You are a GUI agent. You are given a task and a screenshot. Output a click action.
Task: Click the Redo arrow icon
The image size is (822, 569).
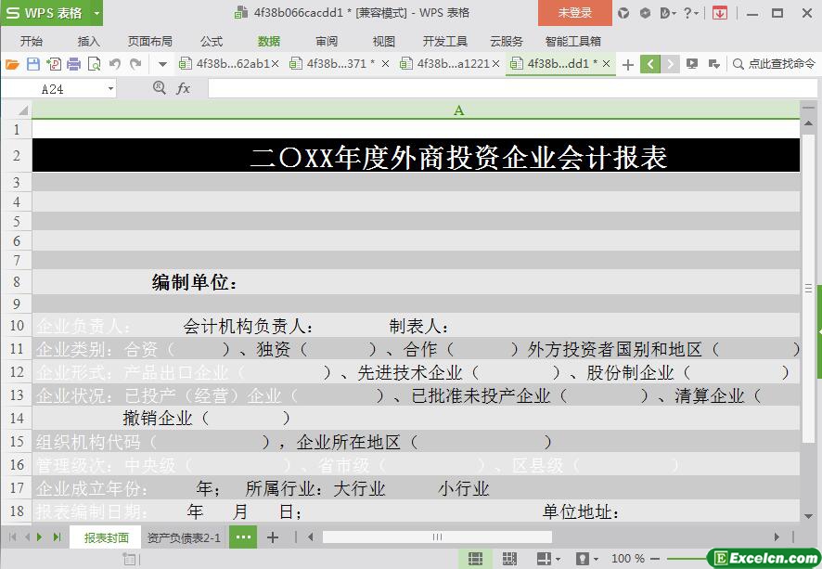coord(135,64)
